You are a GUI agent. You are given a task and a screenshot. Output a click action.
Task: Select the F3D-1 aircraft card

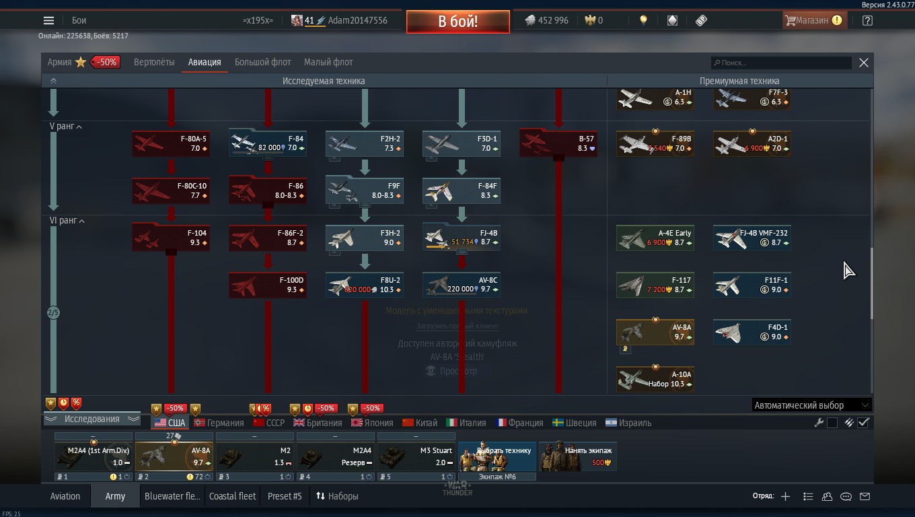pos(462,143)
